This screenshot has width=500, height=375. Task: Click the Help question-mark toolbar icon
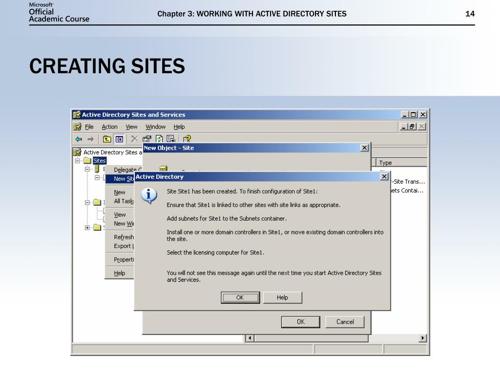point(187,139)
